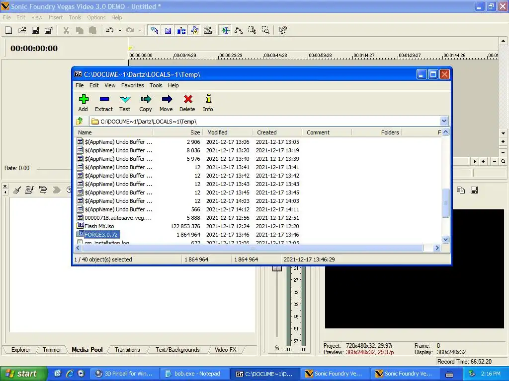
Task: Switch to 3D Pinball taskbar button
Action: (x=125, y=374)
